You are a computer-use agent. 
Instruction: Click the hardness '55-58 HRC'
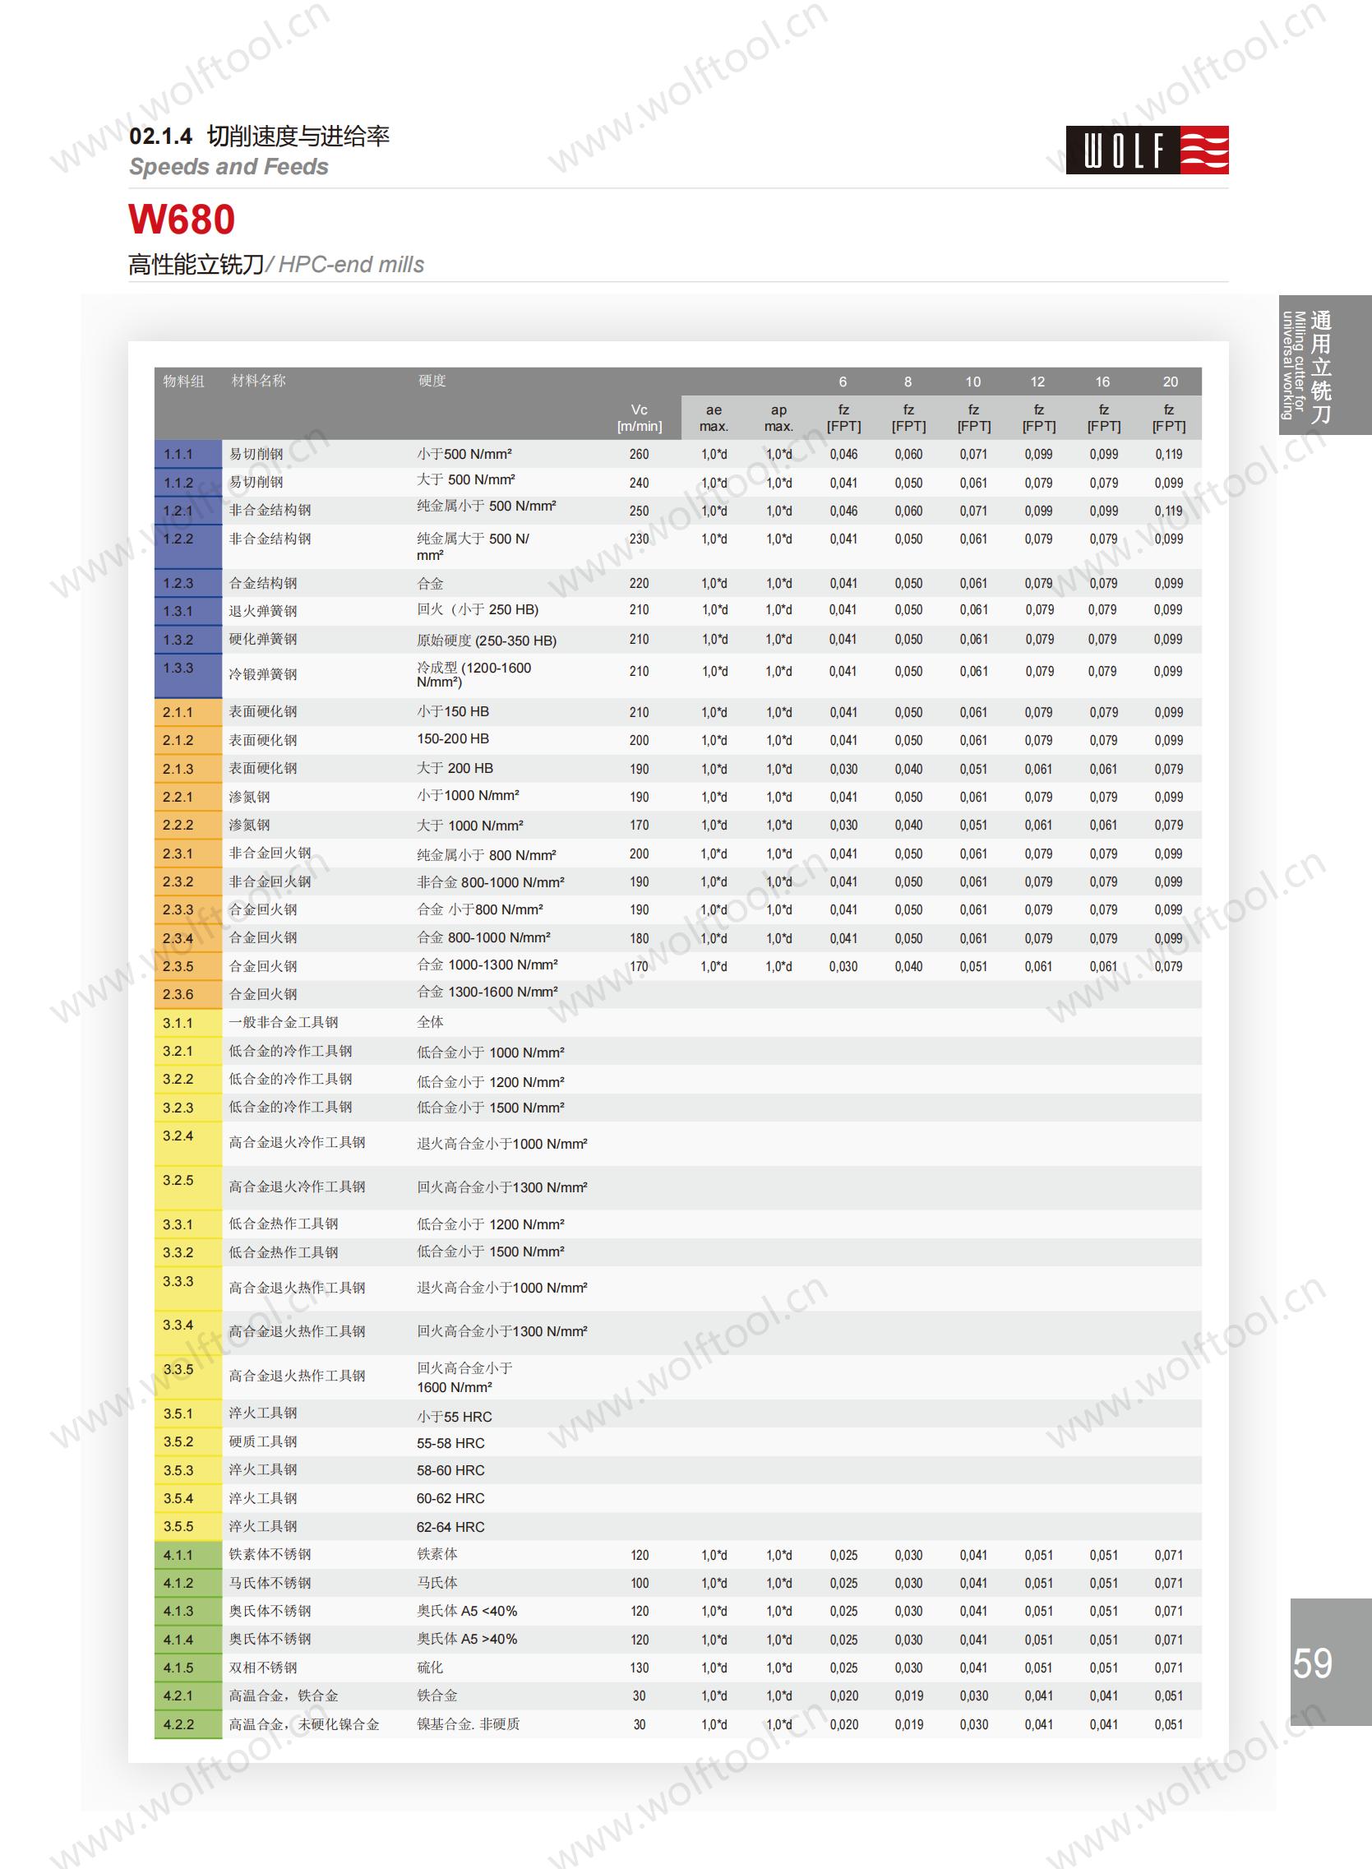pos(451,1444)
